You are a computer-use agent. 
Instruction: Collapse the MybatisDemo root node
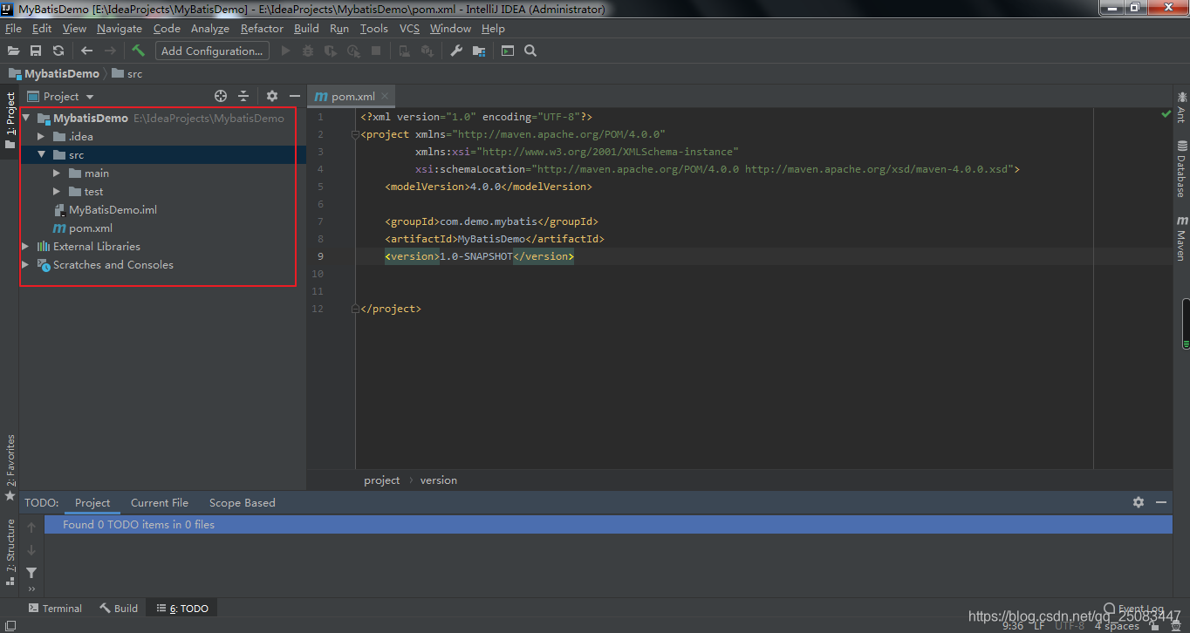[x=26, y=118]
